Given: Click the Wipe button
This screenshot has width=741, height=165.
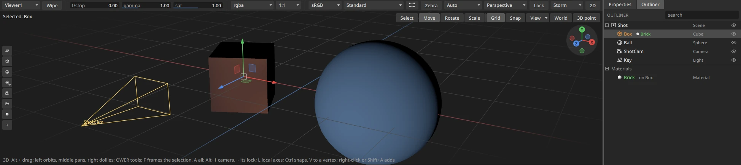Looking at the screenshot, I should click(52, 5).
